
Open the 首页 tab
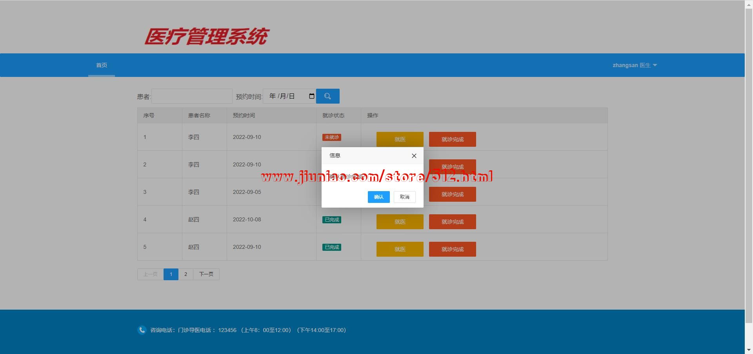coord(102,65)
